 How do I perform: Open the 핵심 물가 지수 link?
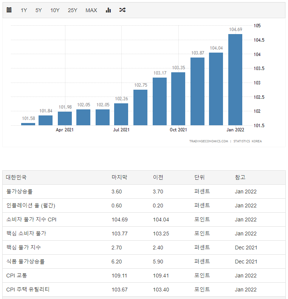pyautogui.click(x=23, y=248)
